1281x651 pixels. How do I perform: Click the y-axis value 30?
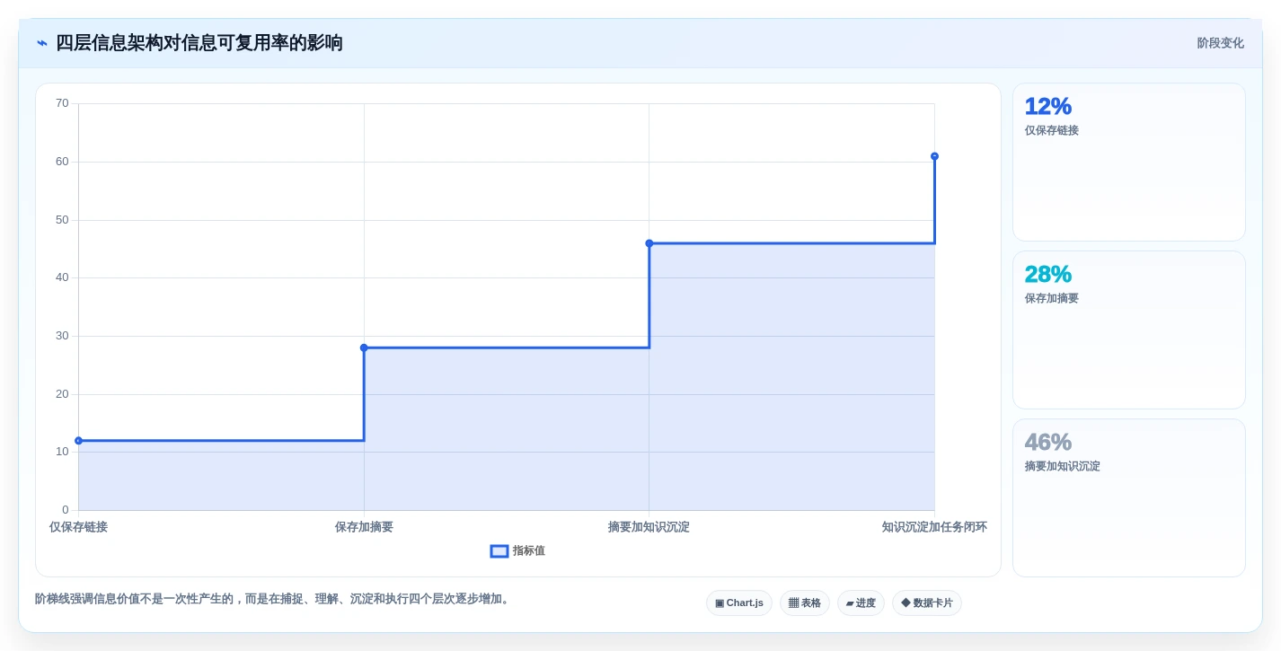[62, 336]
